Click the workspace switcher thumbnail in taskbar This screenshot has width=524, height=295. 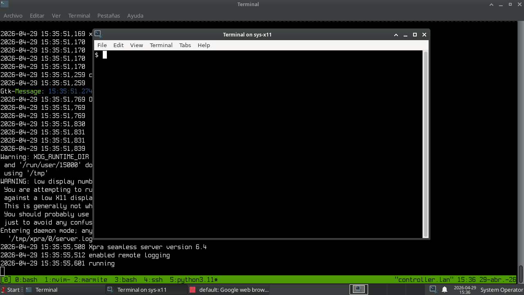358,289
